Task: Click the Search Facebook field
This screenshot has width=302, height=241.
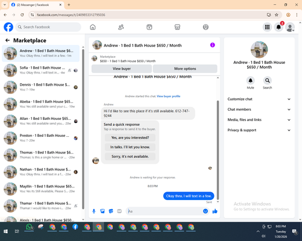Action: (x=48, y=27)
